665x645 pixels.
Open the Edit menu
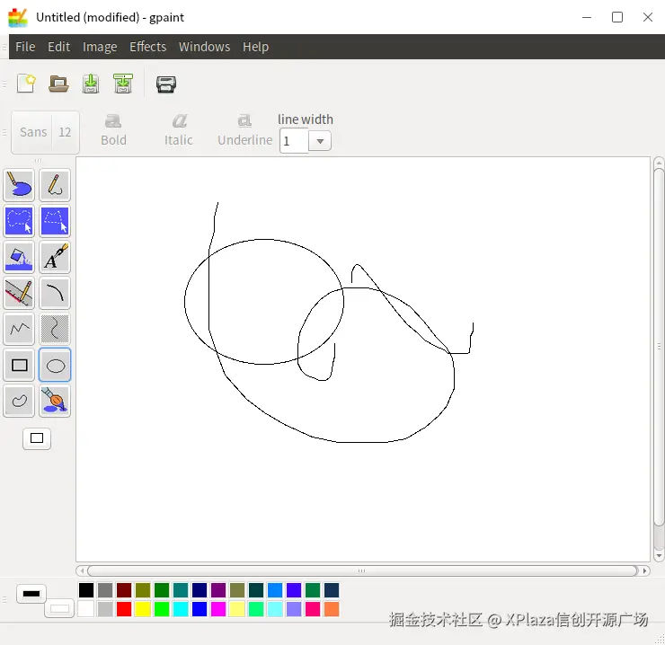pos(59,47)
